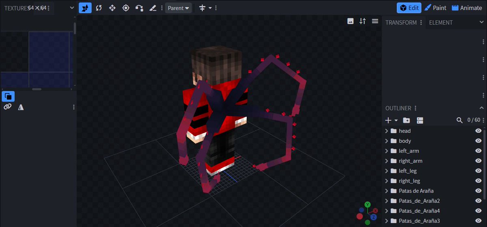This screenshot has height=227, width=487.
Task: Toggle outliner options stacked-rows icon
Action: [x=420, y=120]
